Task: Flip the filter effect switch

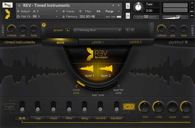Action: click(69, 106)
